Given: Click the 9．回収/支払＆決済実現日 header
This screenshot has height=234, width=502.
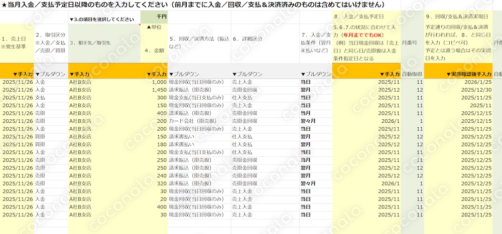Looking at the screenshot, I should click(458, 17).
